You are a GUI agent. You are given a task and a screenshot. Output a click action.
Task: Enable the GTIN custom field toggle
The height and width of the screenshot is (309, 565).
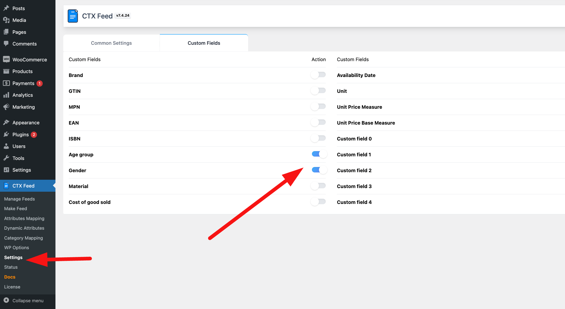[318, 91]
